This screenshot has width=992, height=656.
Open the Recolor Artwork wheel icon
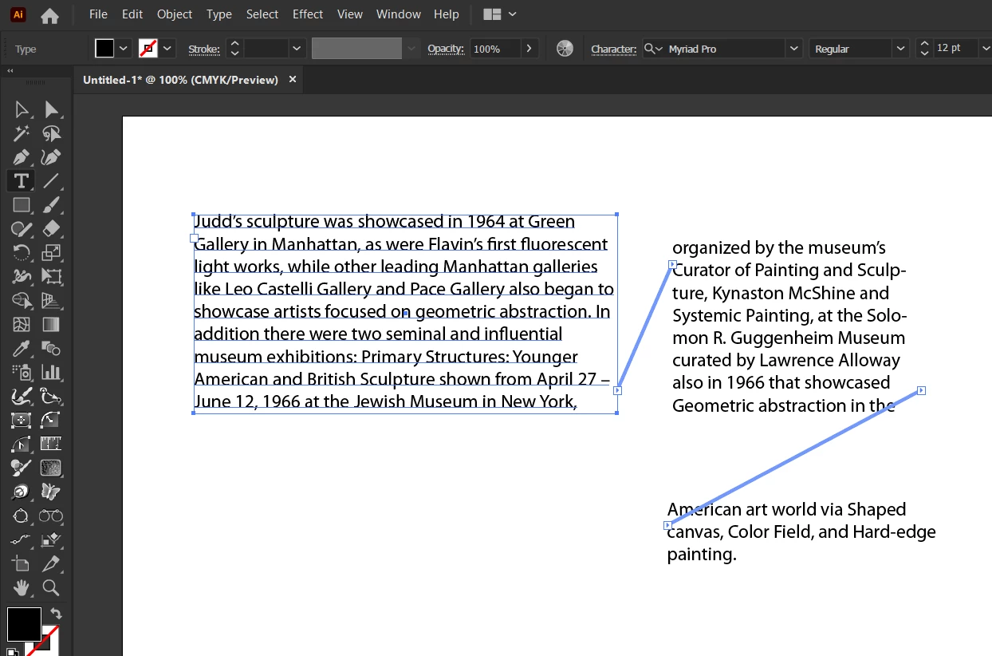click(565, 49)
